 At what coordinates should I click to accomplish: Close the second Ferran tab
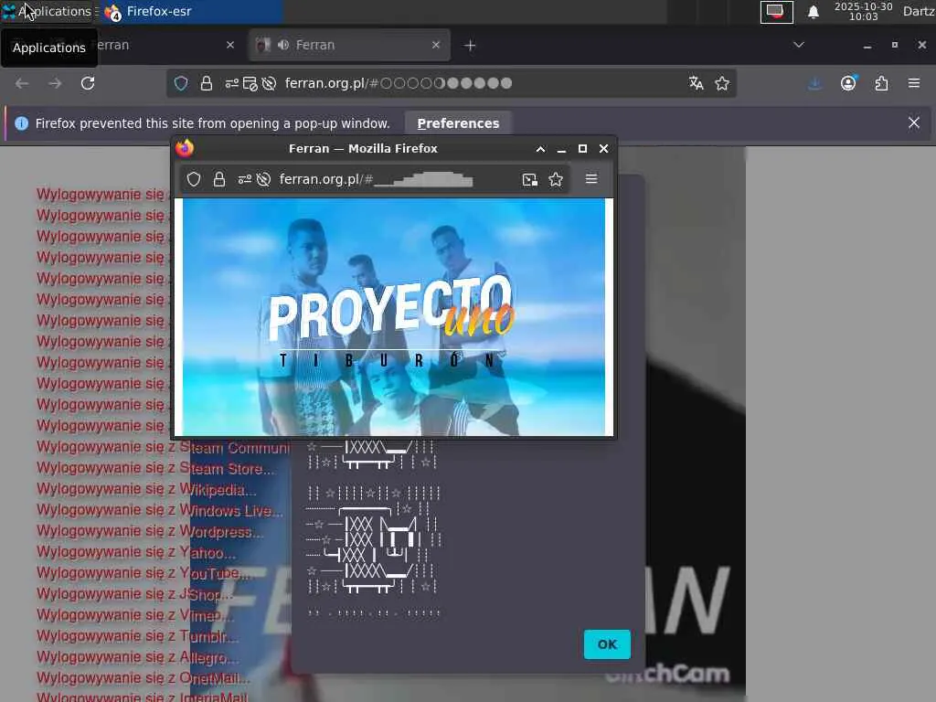[x=436, y=45]
